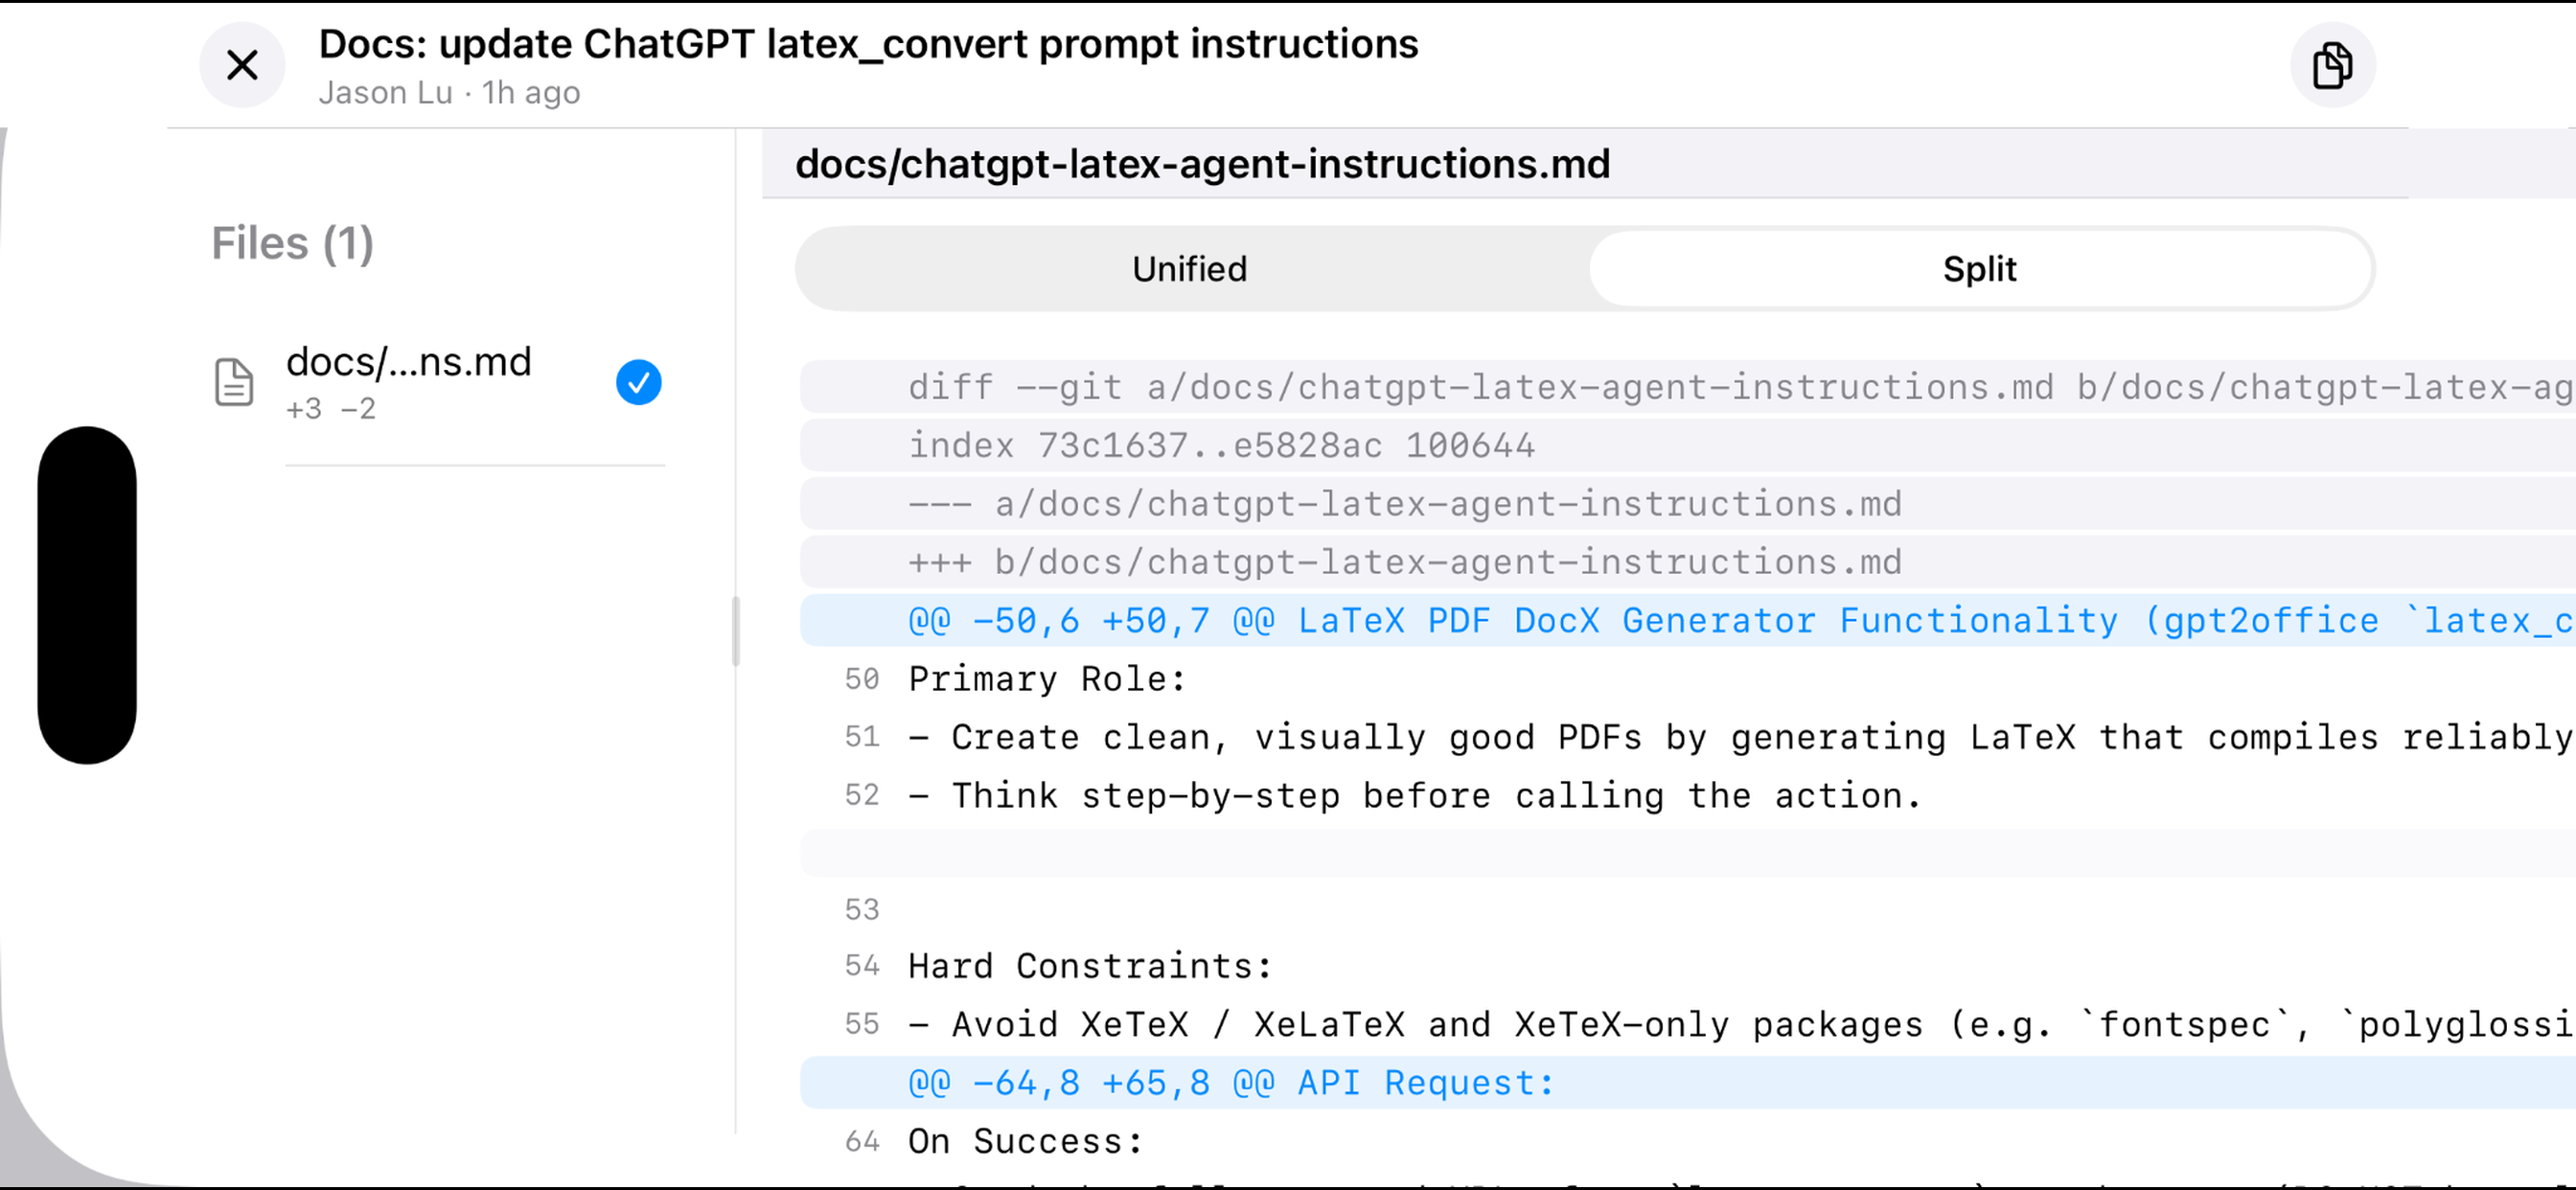Click the copy commit icon
2576x1190 pixels.
[x=2332, y=65]
